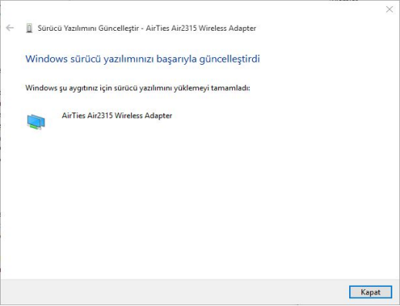This screenshot has width=400, height=306.
Task: Click the word 'Windows' in the blue heading
Action: pyautogui.click(x=46, y=59)
